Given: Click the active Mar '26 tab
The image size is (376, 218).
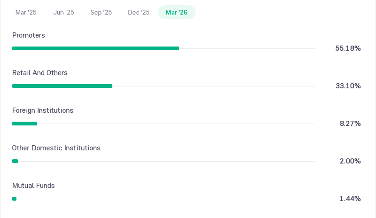Looking at the screenshot, I should click(177, 12).
